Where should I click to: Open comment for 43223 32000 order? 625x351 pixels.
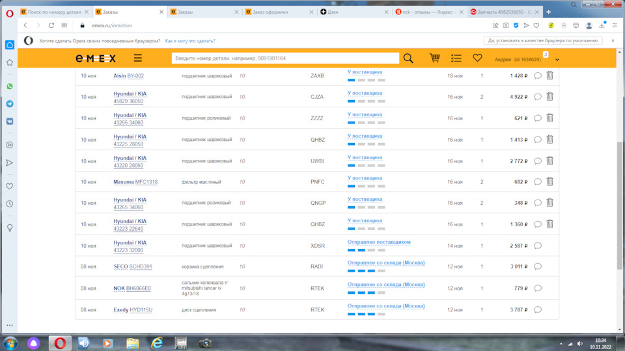tap(538, 246)
